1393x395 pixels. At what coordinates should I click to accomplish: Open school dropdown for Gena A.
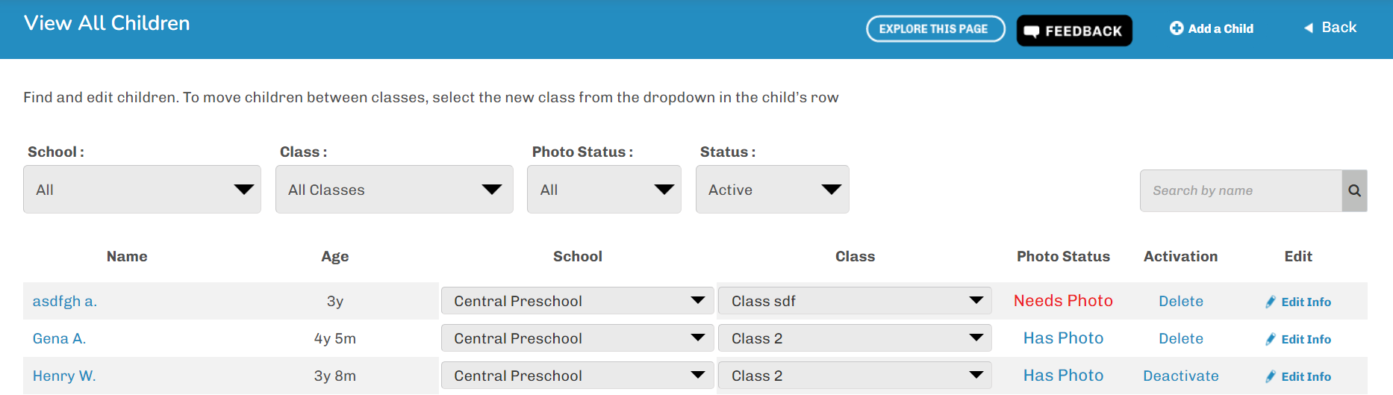pyautogui.click(x=577, y=338)
